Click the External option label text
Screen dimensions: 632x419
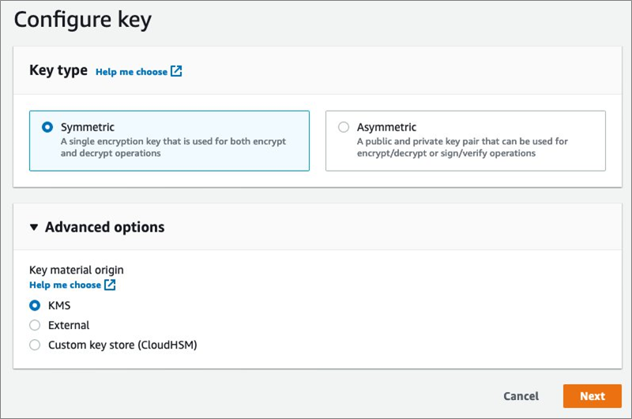pyautogui.click(x=69, y=325)
